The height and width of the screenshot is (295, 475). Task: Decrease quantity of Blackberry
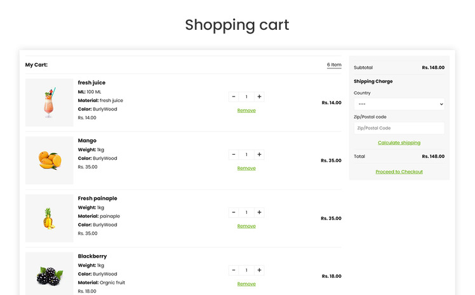(x=234, y=270)
